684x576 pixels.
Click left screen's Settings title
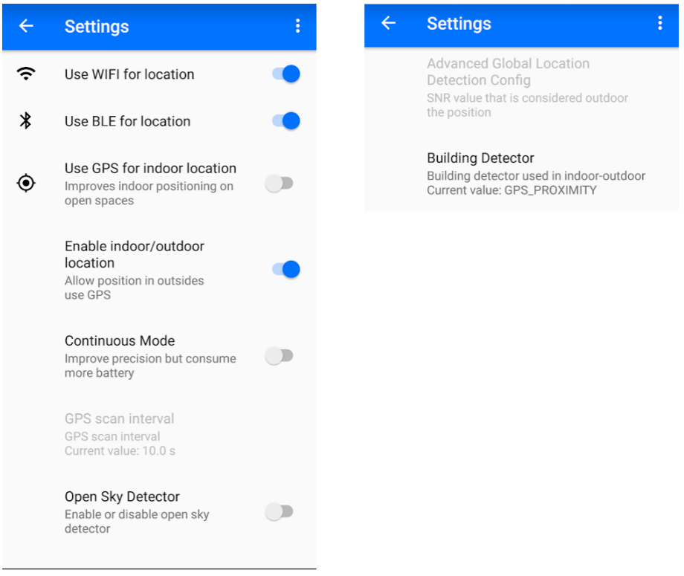(x=97, y=27)
